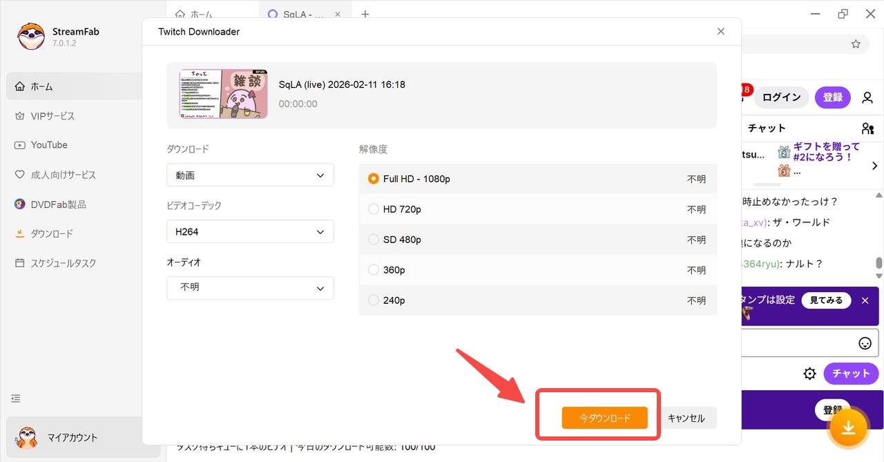Expand the オーディオ dropdown
The width and height of the screenshot is (884, 462).
pos(250,287)
